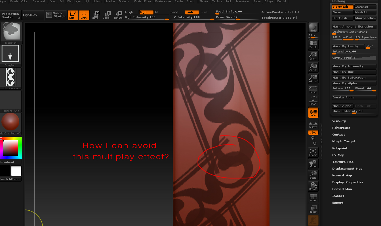This screenshot has width=381, height=226.
Task: Click the Zoom magnifier icon on the right shelf
Action: (313, 56)
